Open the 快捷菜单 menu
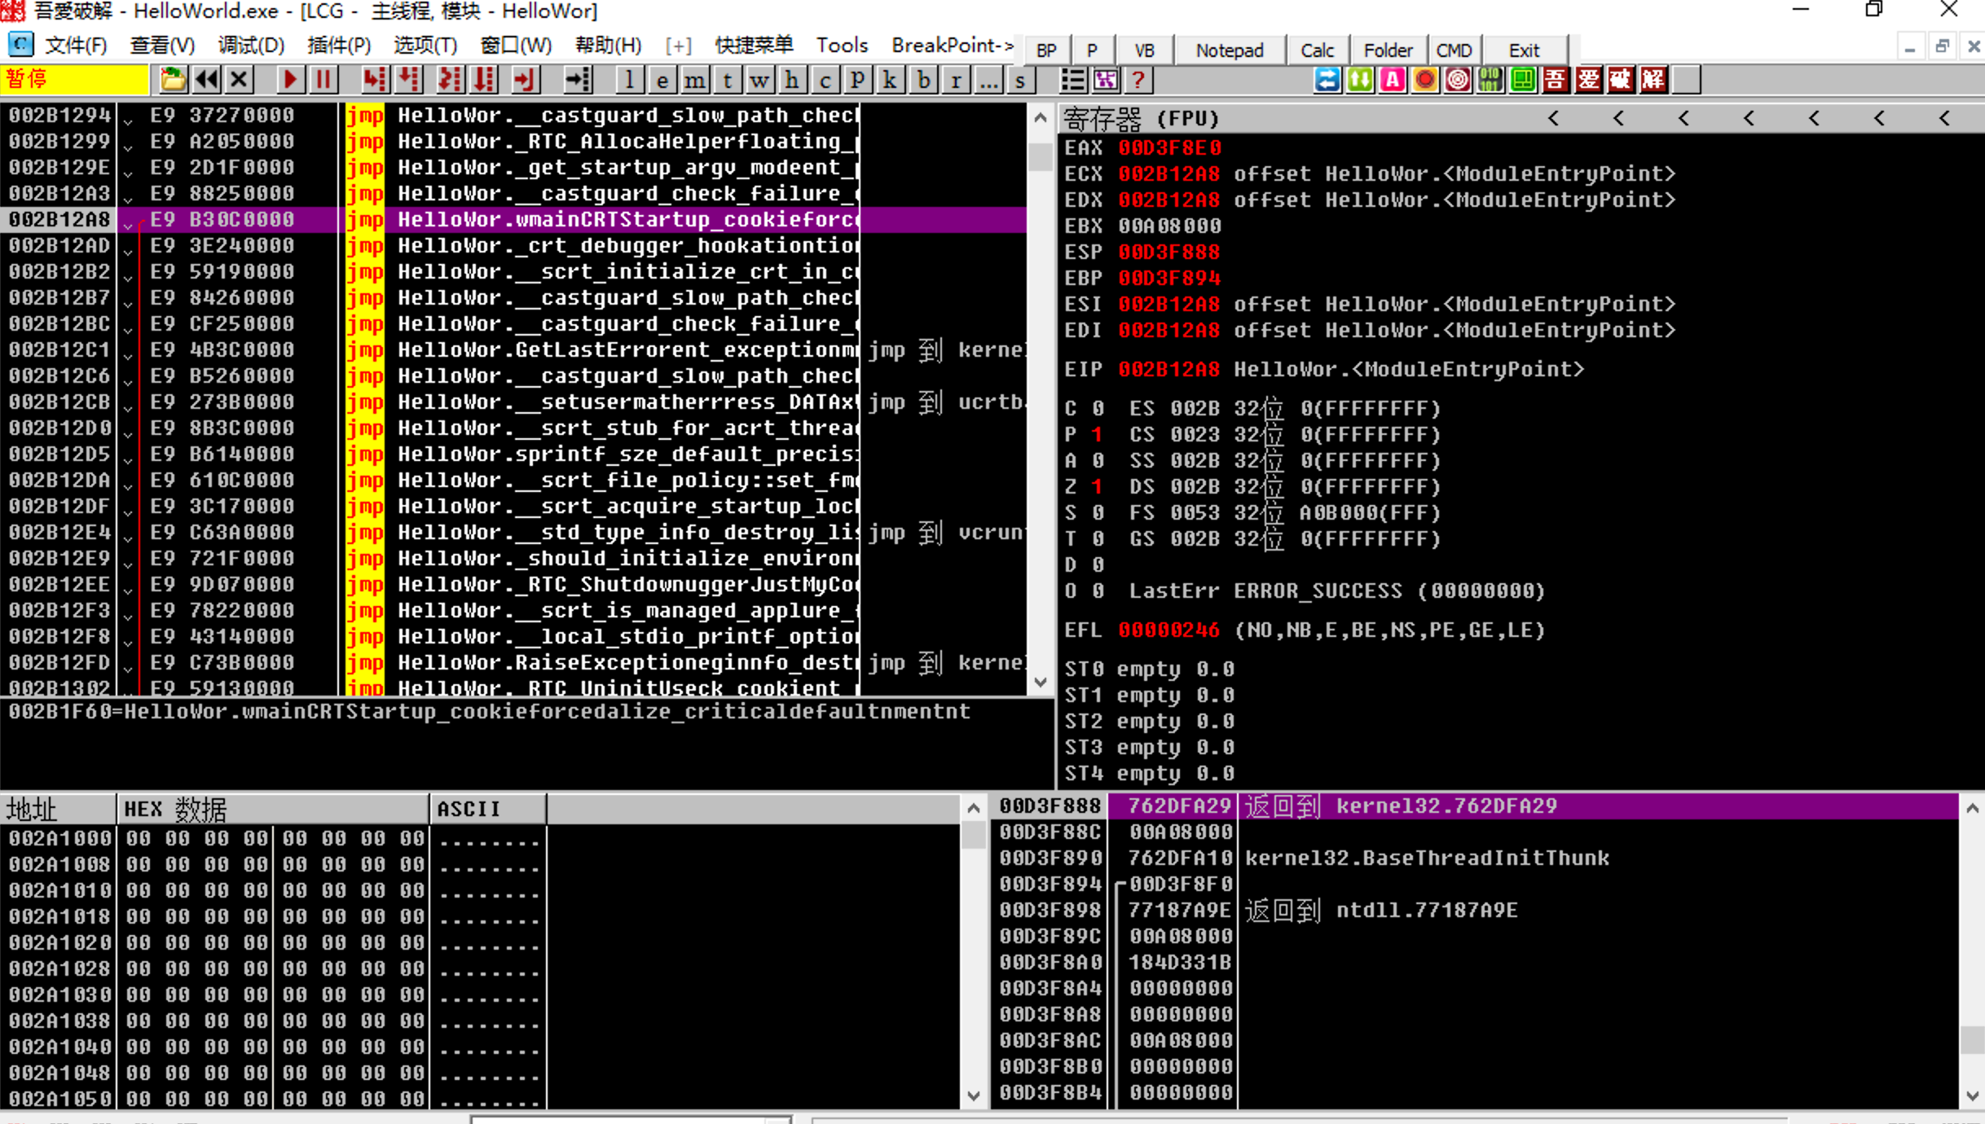1985x1124 pixels. pos(754,45)
